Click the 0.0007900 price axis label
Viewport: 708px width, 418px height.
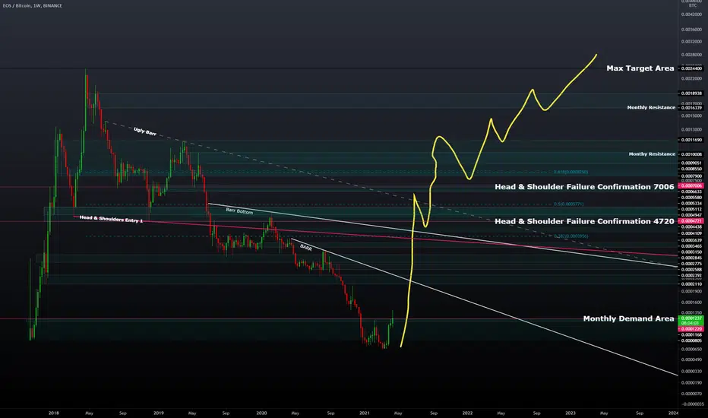[x=691, y=176]
